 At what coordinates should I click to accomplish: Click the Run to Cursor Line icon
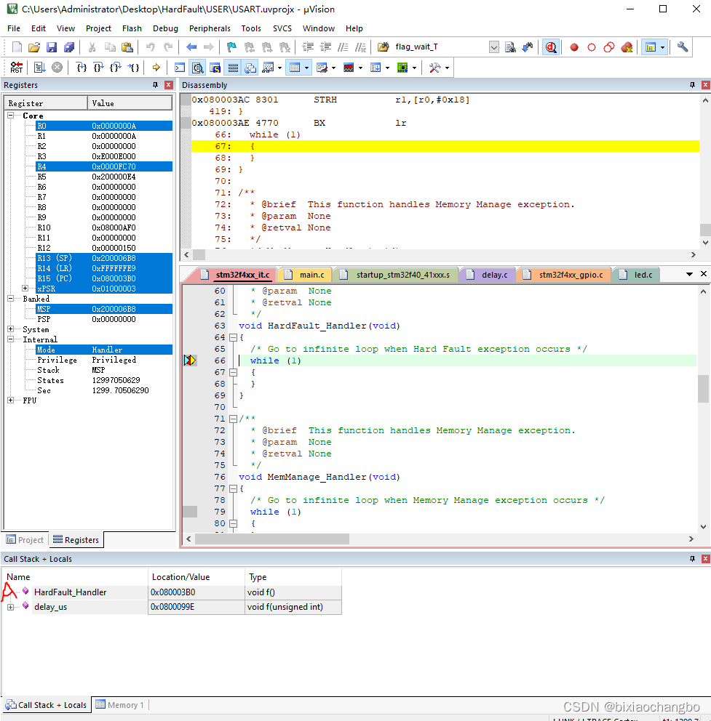134,68
